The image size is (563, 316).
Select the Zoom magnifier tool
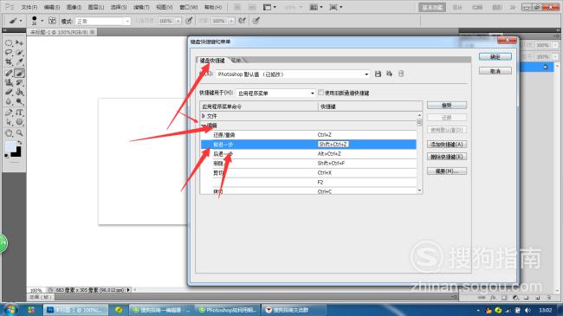click(x=19, y=132)
